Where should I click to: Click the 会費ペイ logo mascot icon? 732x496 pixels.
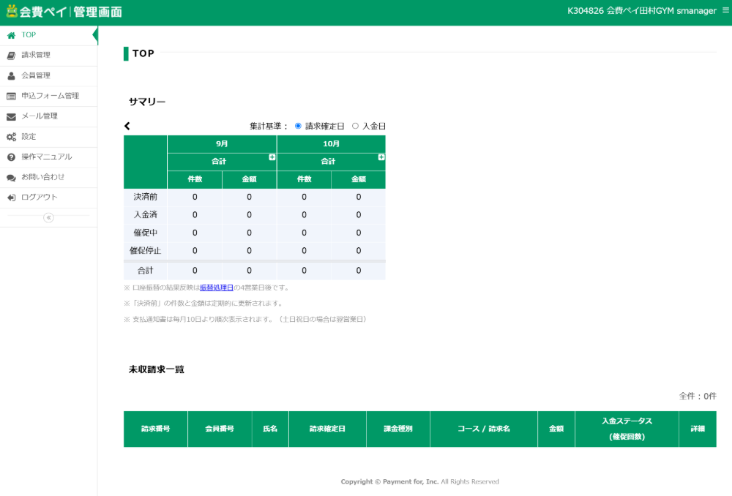(12, 11)
